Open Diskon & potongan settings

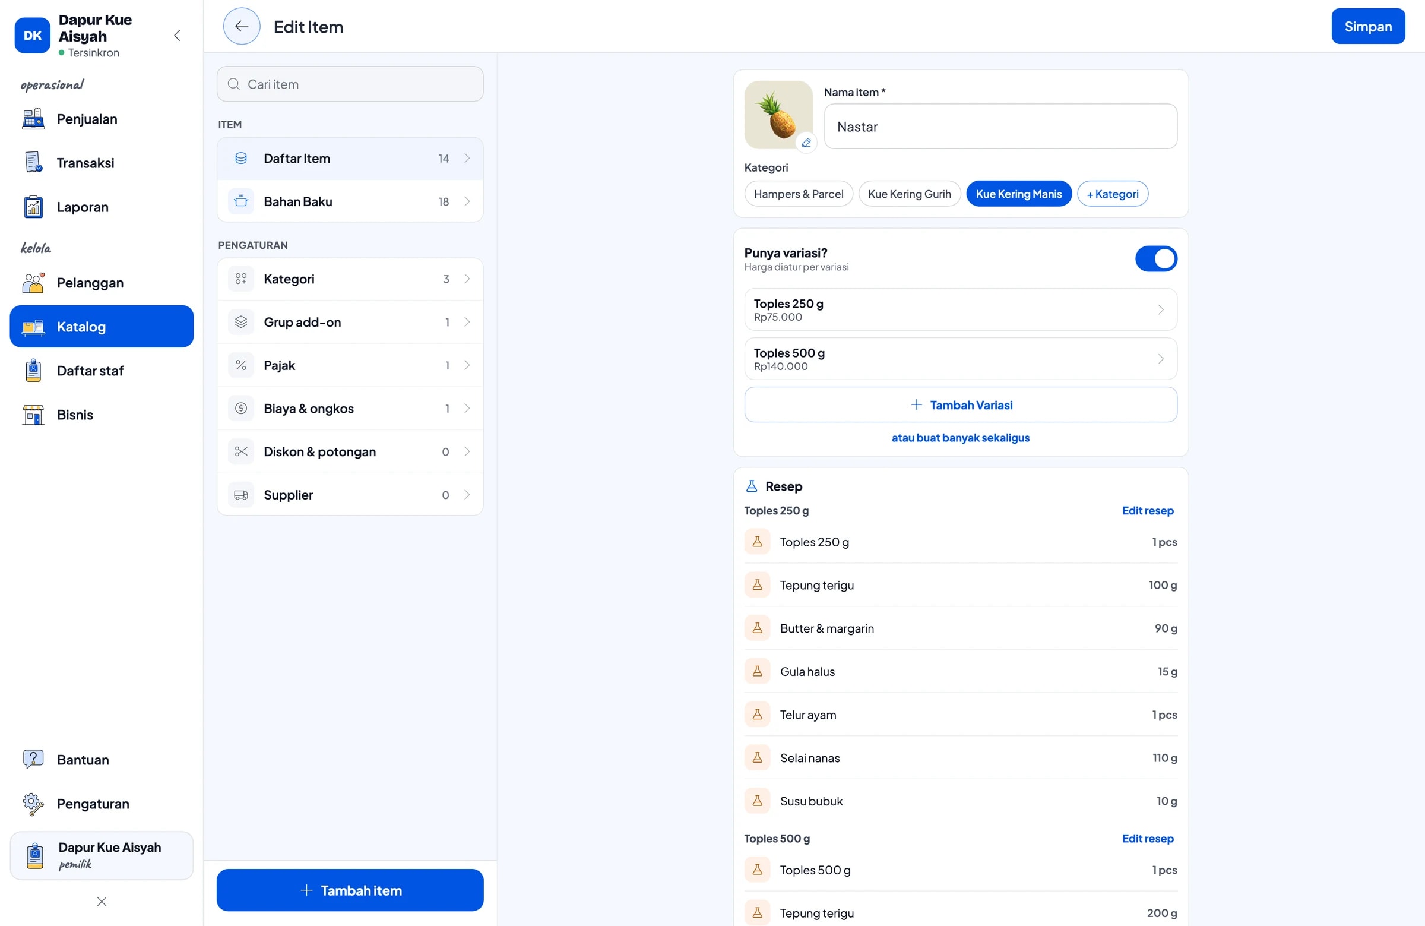[x=350, y=451]
